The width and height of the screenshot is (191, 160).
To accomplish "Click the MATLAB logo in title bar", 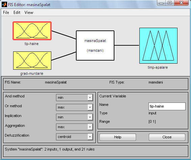I will click(x=4, y=4).
